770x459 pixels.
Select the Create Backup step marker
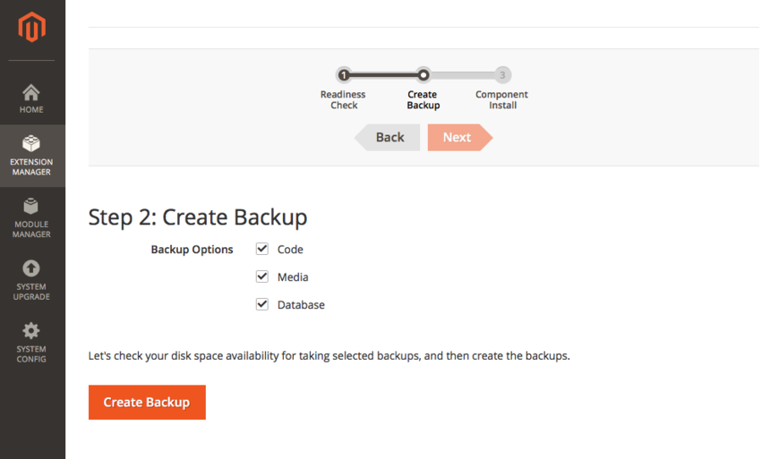point(423,75)
